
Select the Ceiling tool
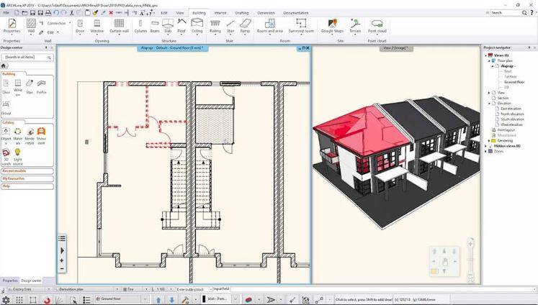[x=197, y=26]
